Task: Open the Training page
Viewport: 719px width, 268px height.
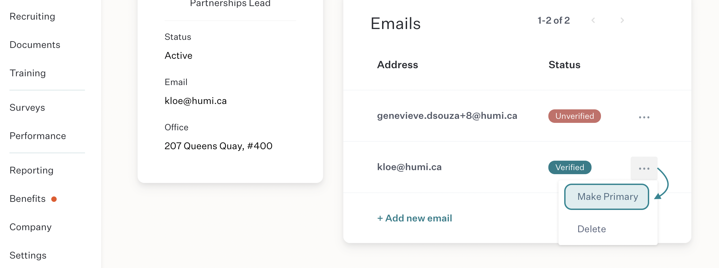Action: coord(28,73)
